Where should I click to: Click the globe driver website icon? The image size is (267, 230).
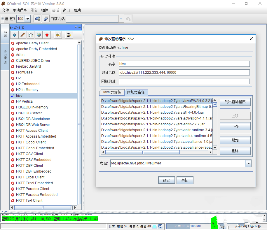39,35
